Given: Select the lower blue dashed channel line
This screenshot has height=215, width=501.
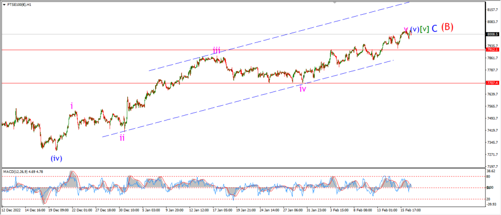Looking at the screenshot, I should (x=248, y=98).
